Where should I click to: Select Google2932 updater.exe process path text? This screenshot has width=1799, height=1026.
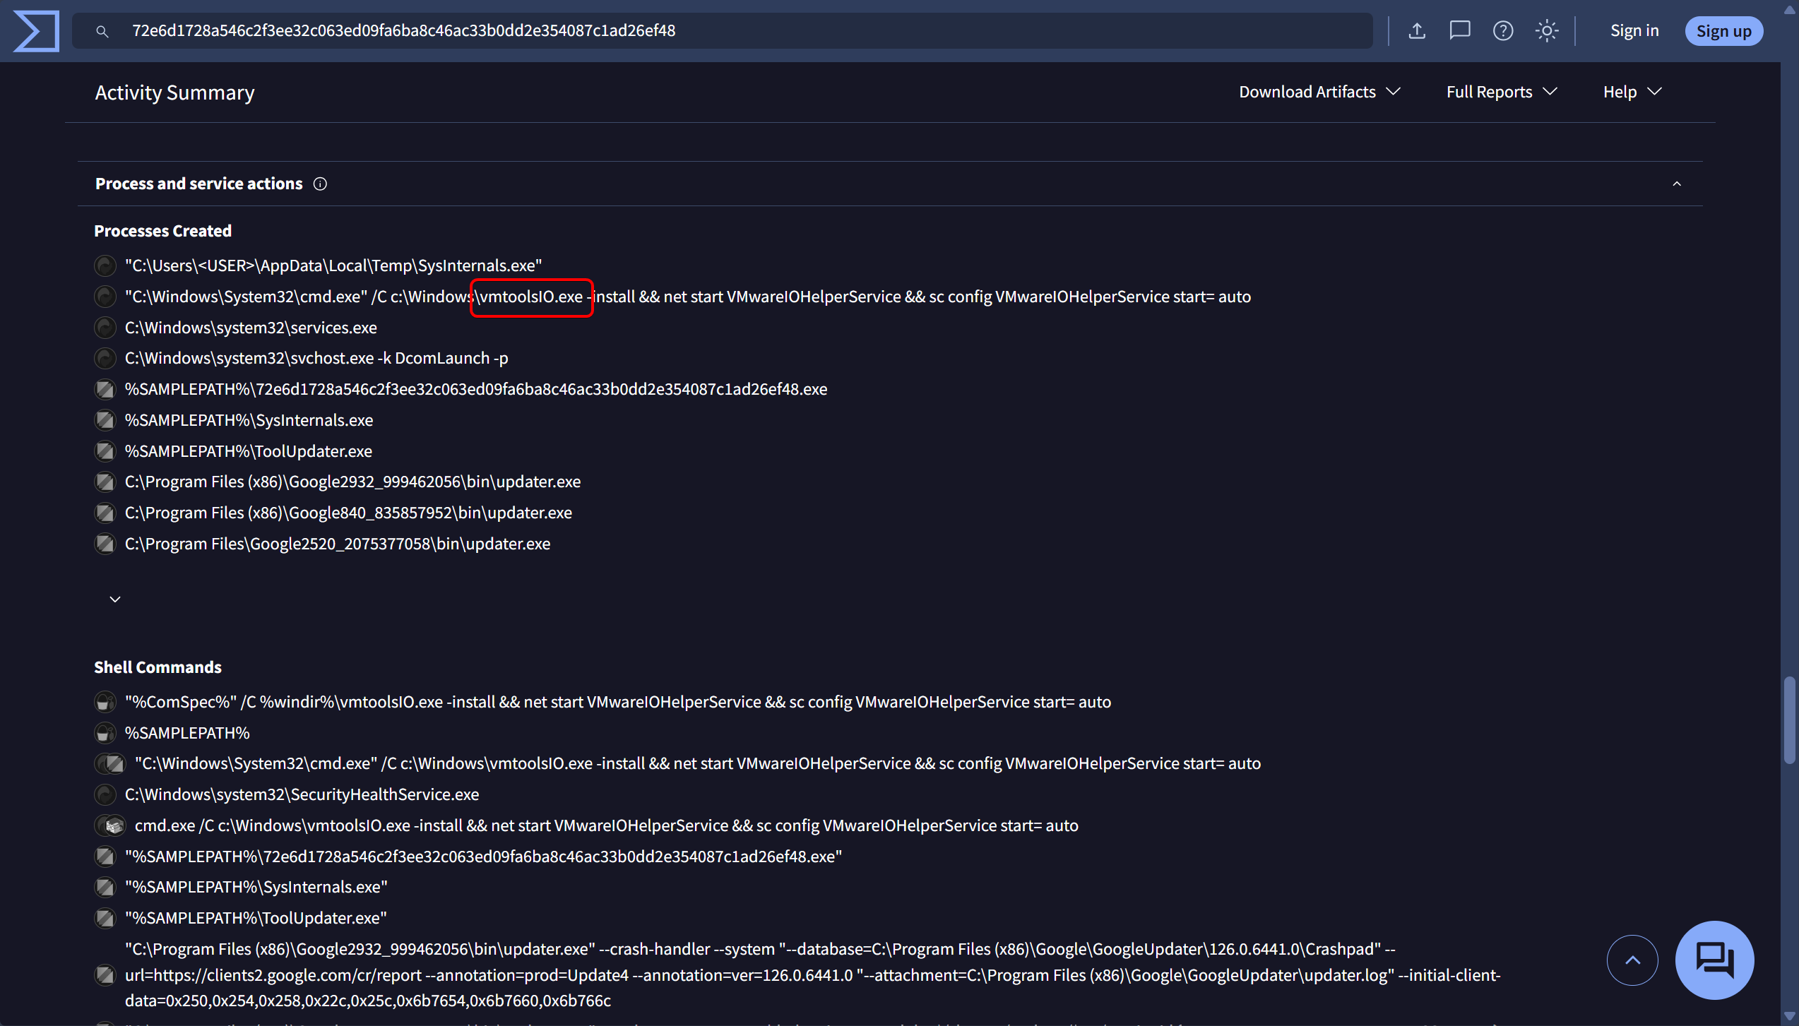(352, 482)
